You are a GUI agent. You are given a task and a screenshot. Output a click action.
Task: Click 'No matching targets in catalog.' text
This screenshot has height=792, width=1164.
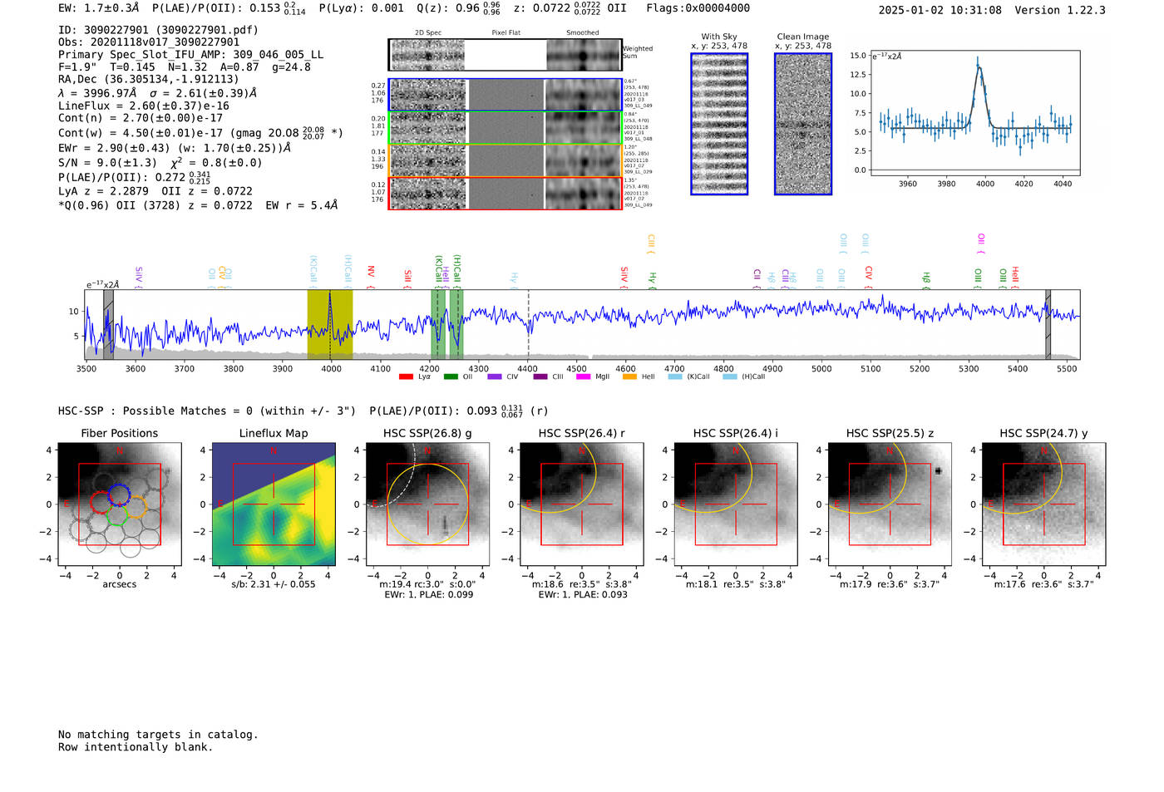pyautogui.click(x=158, y=735)
